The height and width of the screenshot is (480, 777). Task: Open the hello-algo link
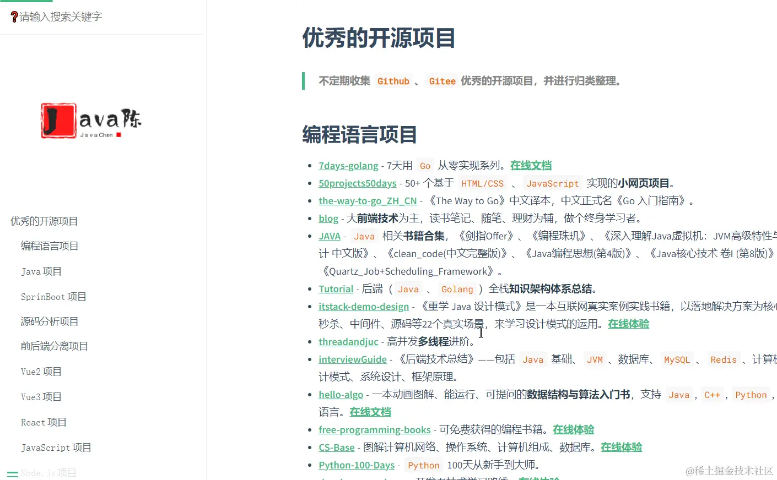pyautogui.click(x=341, y=395)
